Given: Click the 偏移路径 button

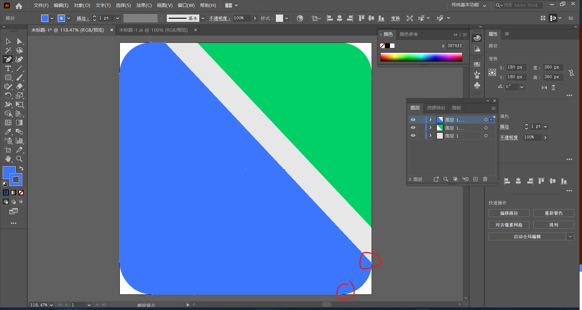Looking at the screenshot, I should pos(509,213).
